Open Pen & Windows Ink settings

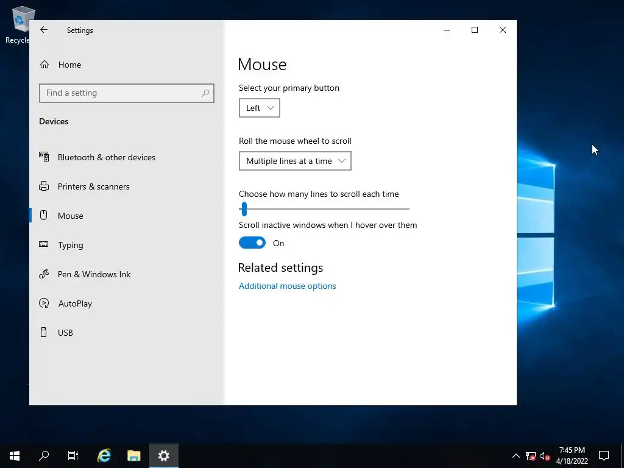click(127, 274)
